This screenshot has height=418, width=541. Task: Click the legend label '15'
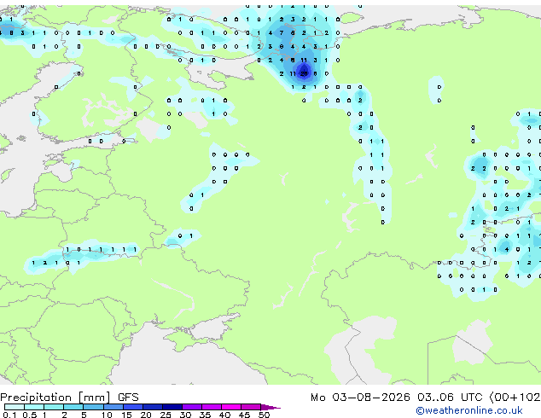click(x=126, y=415)
